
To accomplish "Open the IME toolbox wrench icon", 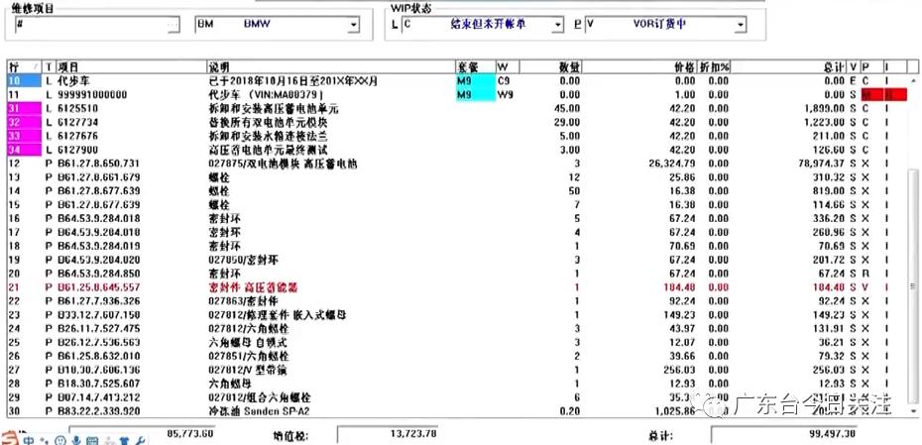I will 140,439.
